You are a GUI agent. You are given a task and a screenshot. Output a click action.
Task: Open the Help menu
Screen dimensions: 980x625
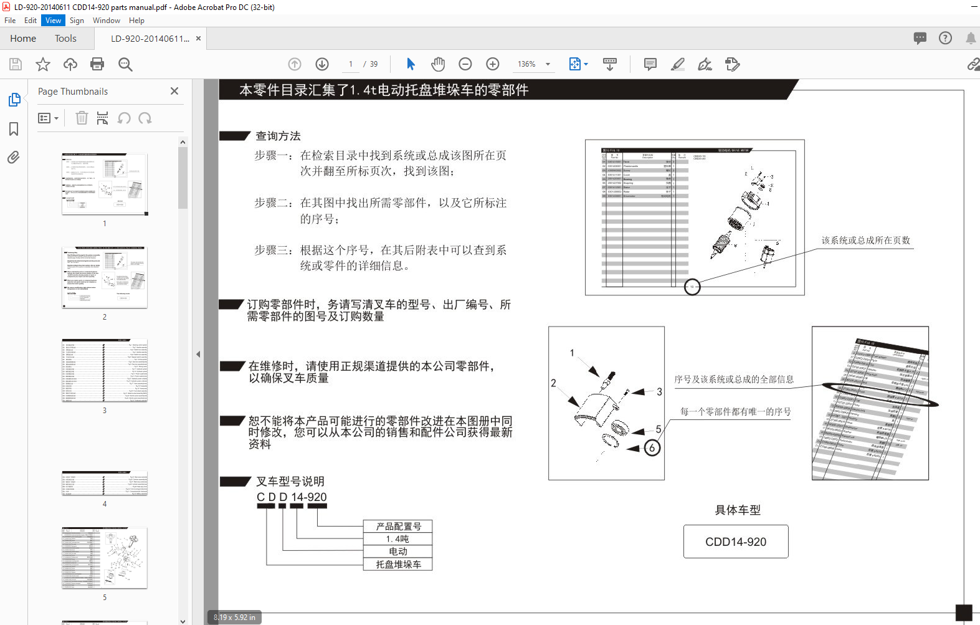coord(136,21)
